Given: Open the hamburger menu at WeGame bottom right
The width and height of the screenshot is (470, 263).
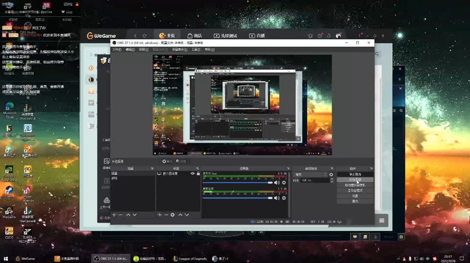Looking at the screenshot, I should tap(382, 221).
